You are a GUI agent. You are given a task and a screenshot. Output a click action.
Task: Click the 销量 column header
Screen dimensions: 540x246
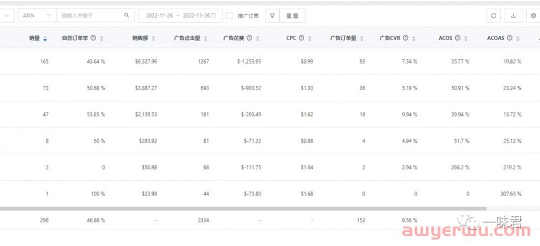35,38
